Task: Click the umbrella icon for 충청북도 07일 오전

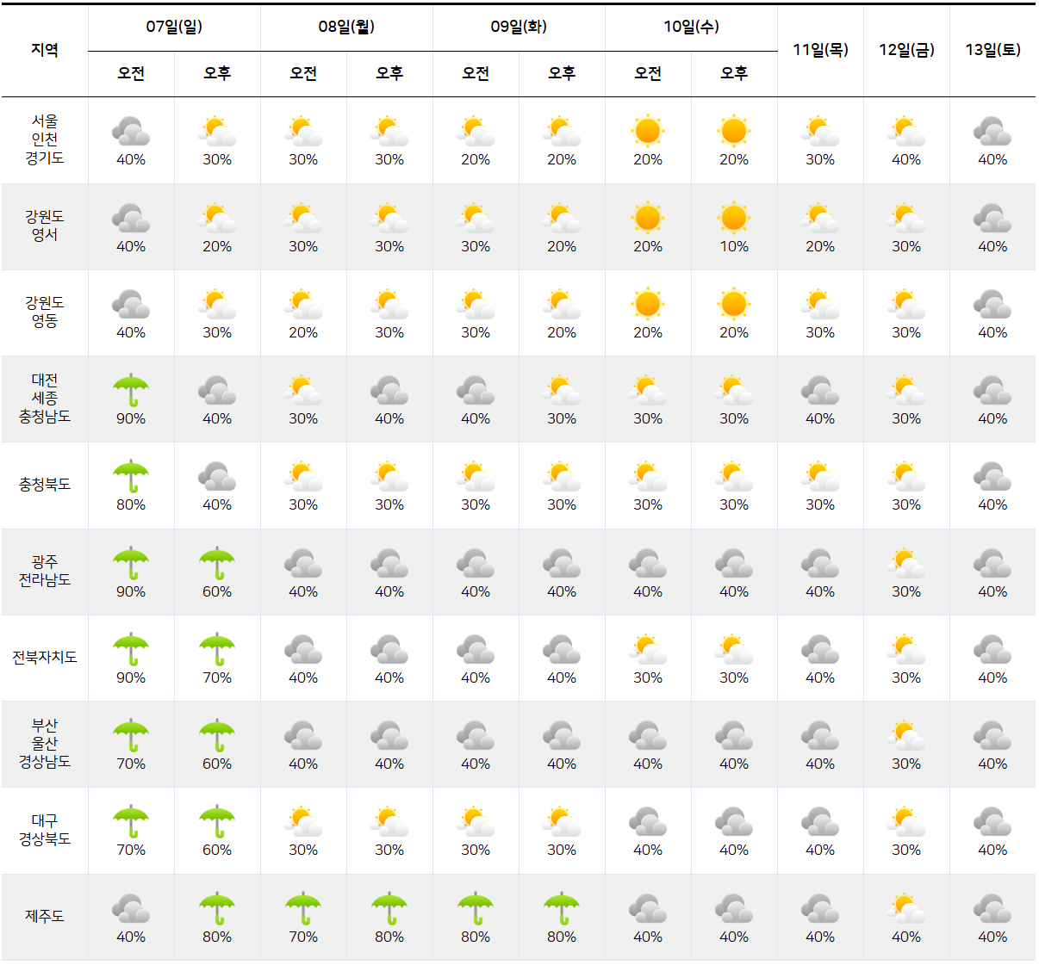Action: [131, 476]
